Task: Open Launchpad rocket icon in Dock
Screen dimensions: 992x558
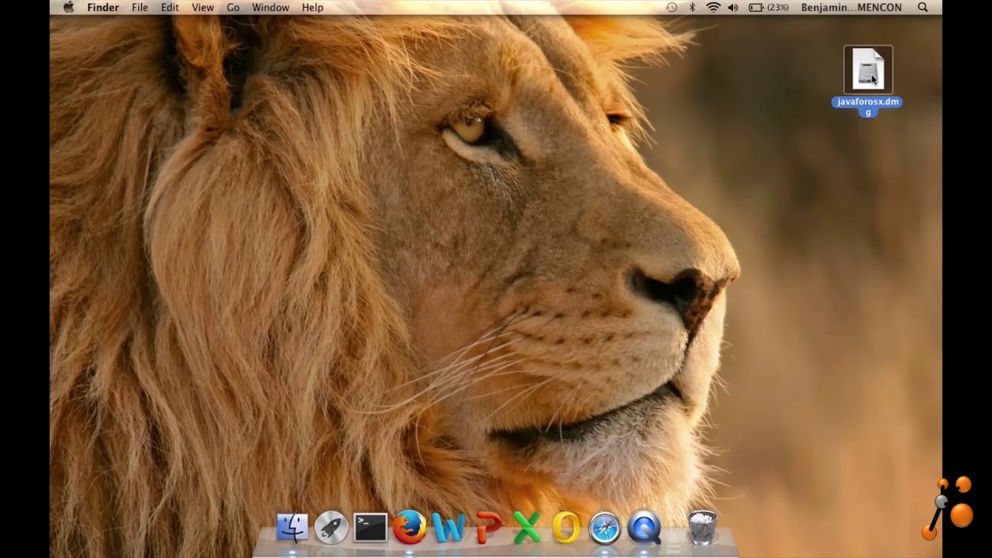Action: pos(332,528)
